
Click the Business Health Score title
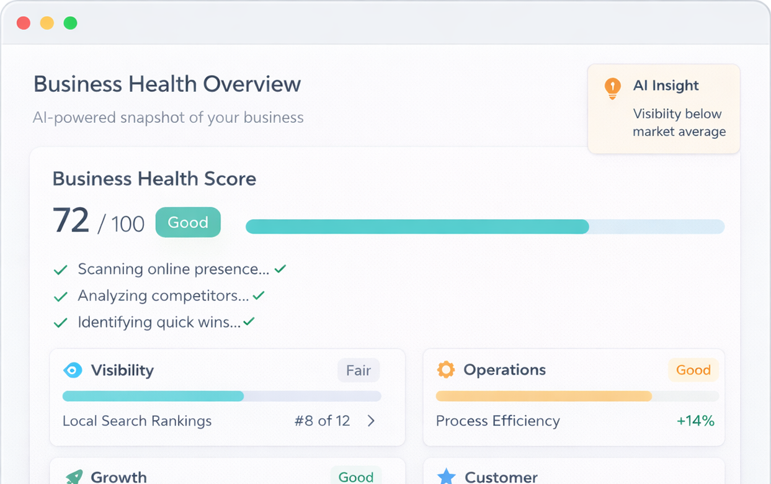(x=154, y=179)
